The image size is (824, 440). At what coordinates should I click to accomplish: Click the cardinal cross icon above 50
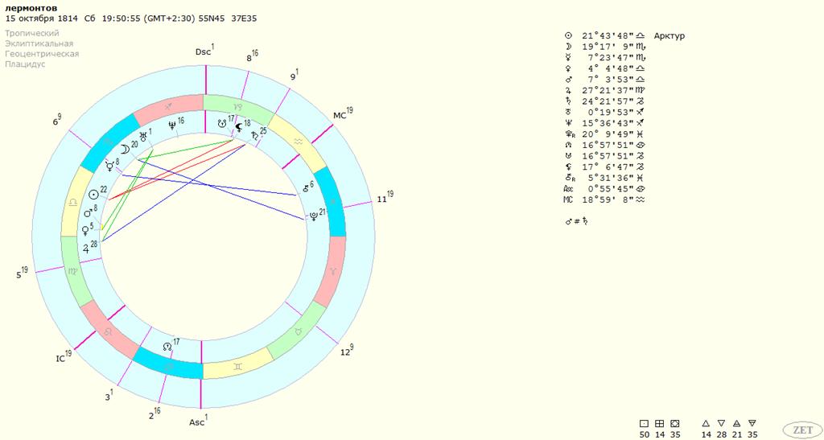(x=644, y=423)
